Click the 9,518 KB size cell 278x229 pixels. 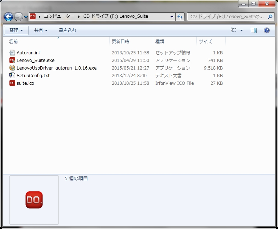pos(213,68)
